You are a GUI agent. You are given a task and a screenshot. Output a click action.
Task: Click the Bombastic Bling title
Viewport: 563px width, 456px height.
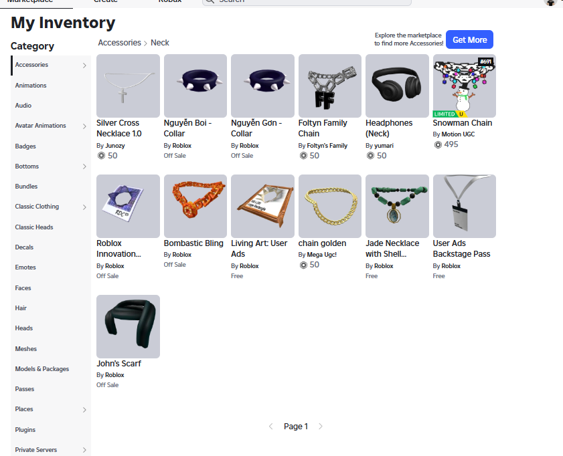(193, 243)
